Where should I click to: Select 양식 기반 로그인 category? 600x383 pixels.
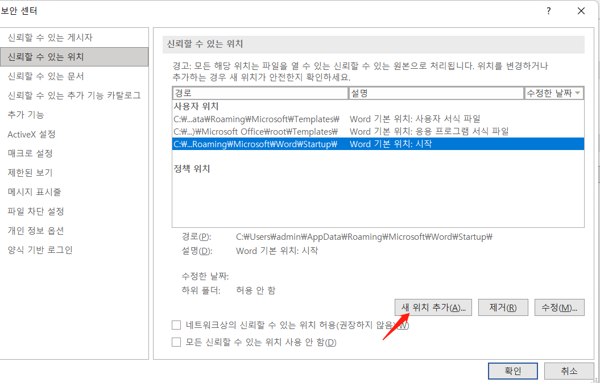click(40, 250)
